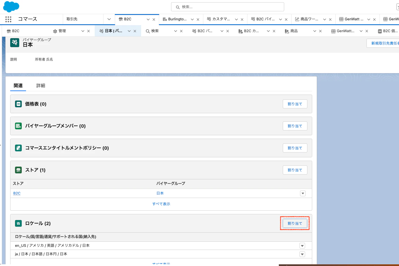This screenshot has height=266, width=399.
Task: Click the catalog icon on the B2C カ... subtab
Action: (x=241, y=31)
